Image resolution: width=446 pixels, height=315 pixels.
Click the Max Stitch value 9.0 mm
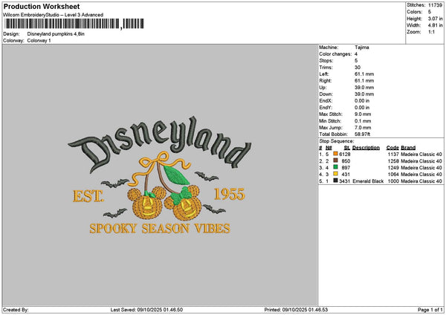pos(363,114)
